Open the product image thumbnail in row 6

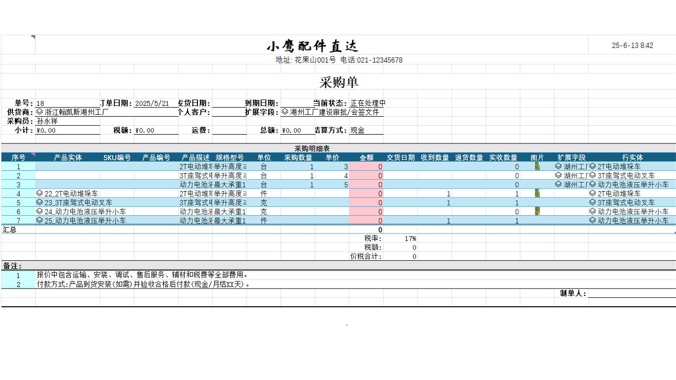[x=537, y=211]
